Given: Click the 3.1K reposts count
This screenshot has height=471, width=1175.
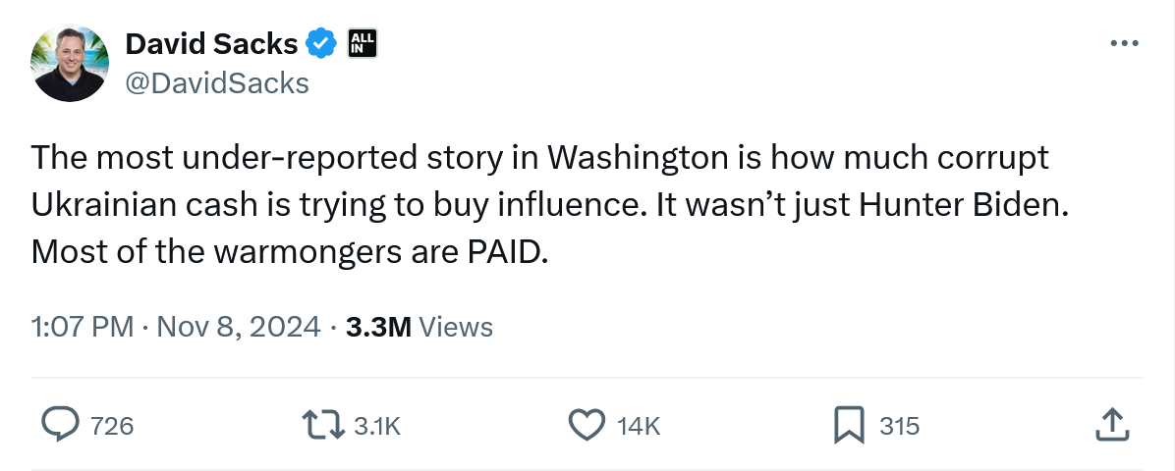Looking at the screenshot, I should point(377,426).
